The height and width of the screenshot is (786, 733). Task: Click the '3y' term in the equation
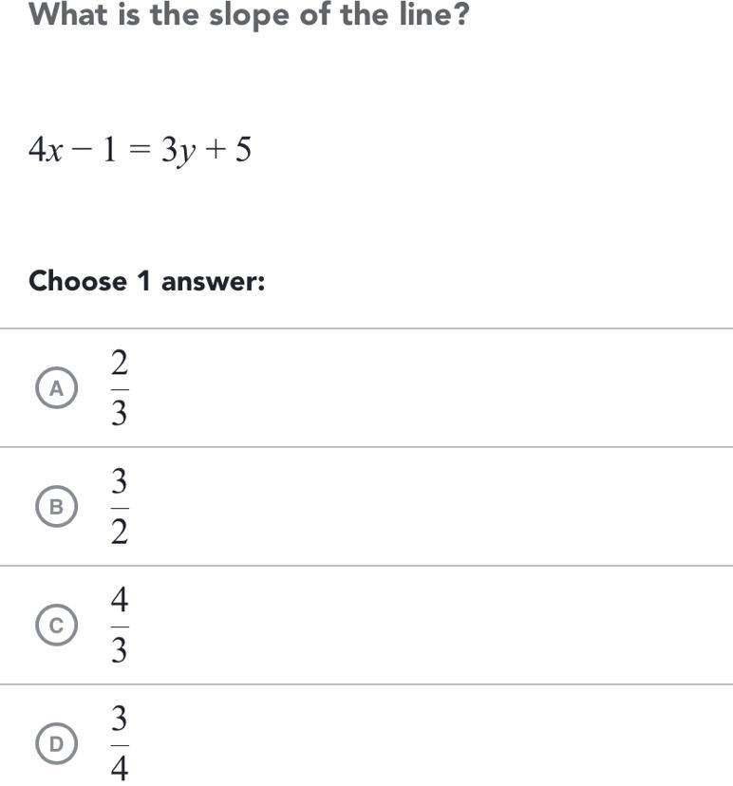pyautogui.click(x=176, y=150)
